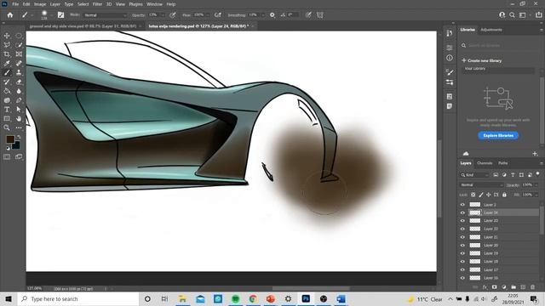This screenshot has width=545, height=306.
Task: Open layer filter Kind dropdown
Action: [x=475, y=175]
